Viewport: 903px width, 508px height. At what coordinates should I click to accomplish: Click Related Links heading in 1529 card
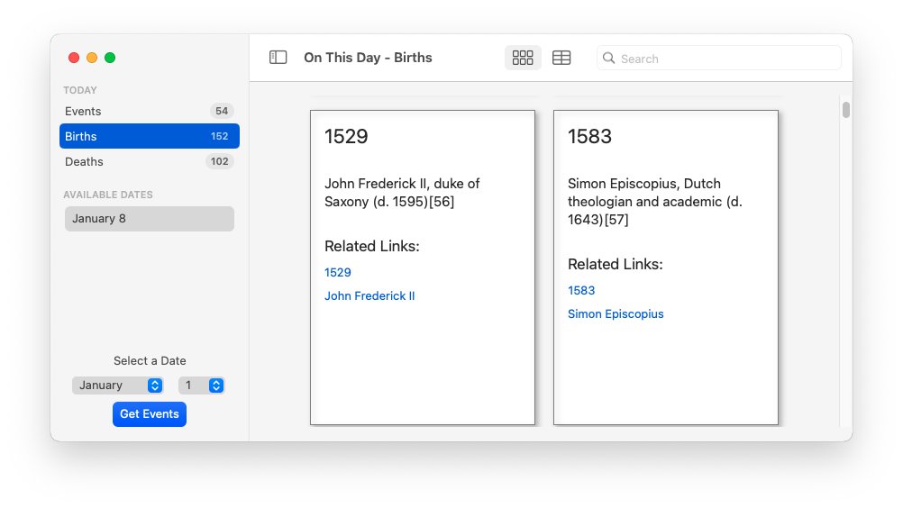tap(372, 246)
